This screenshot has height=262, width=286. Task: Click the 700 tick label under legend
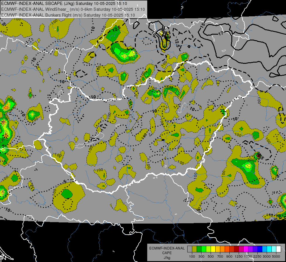tap(220, 256)
